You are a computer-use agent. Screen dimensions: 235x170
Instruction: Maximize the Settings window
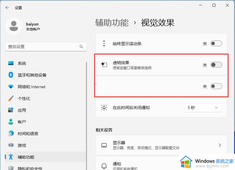tap(214, 5)
